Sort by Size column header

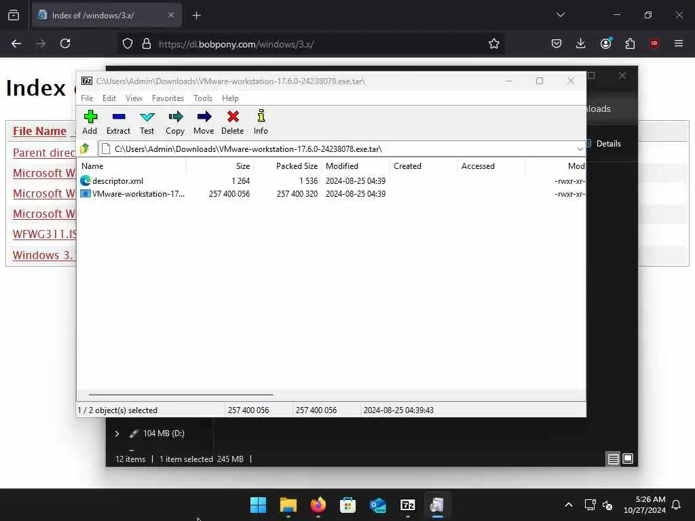click(219, 166)
